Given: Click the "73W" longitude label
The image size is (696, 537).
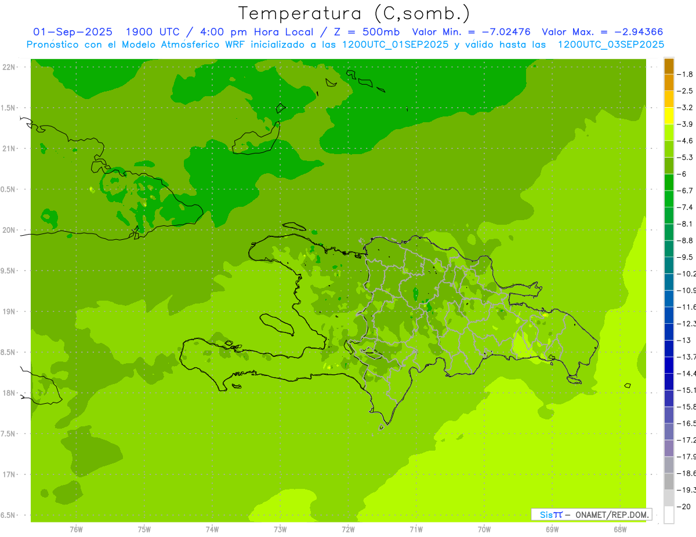Looking at the screenshot, I should [x=280, y=529].
